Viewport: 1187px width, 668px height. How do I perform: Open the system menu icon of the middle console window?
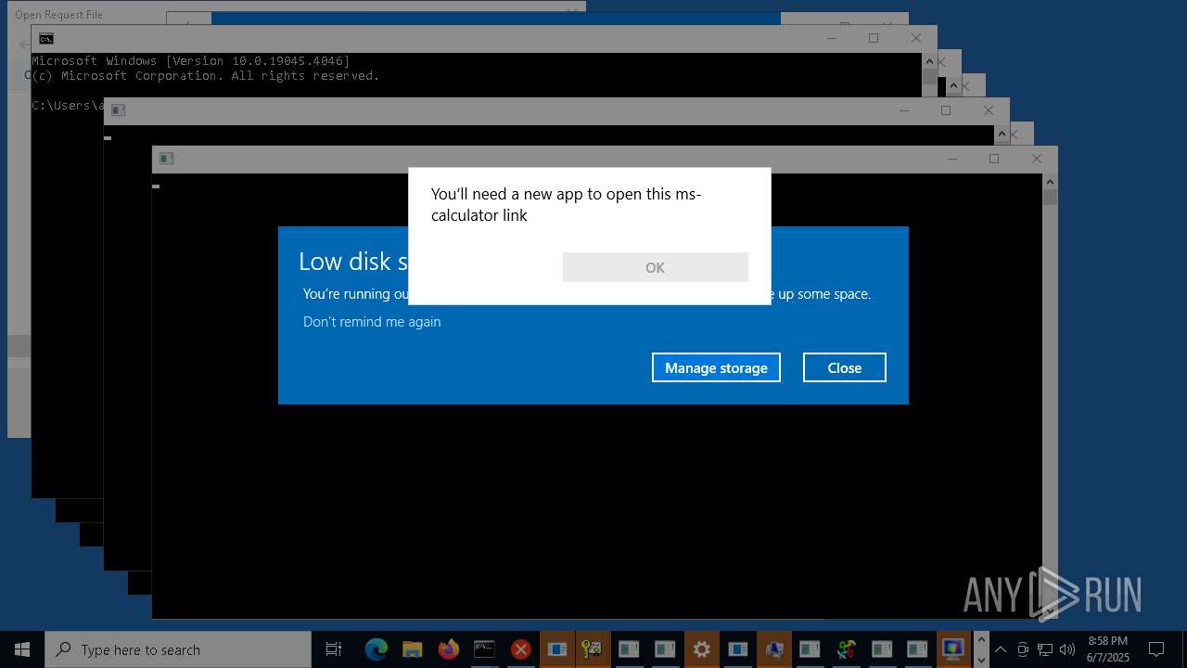[119, 110]
